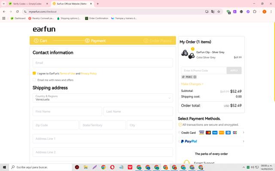Open the Make Changes link
Image resolution: width=275 pixels, height=171 pixels.
pyautogui.click(x=192, y=84)
